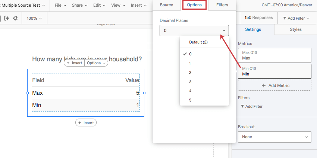Select the Max Q13 metric

[x=274, y=55]
